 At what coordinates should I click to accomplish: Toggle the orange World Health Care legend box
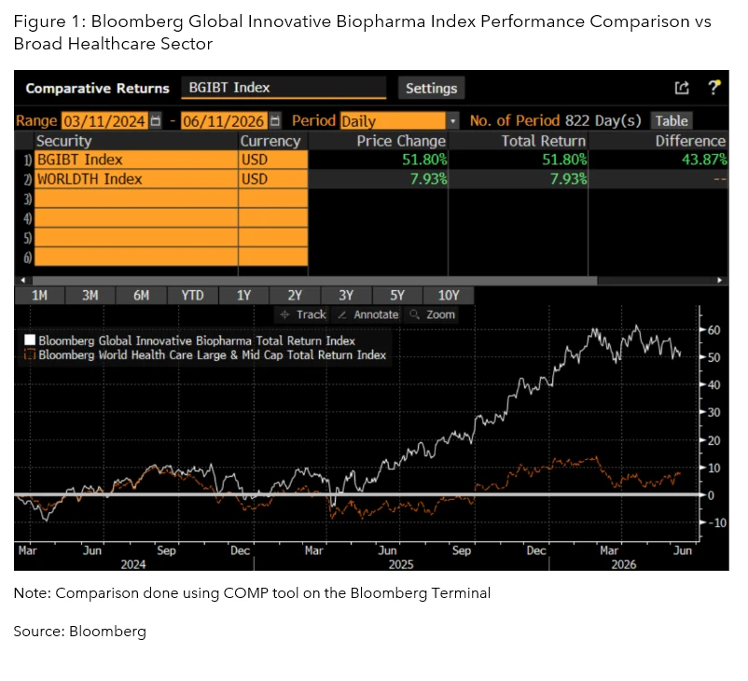[x=30, y=354]
